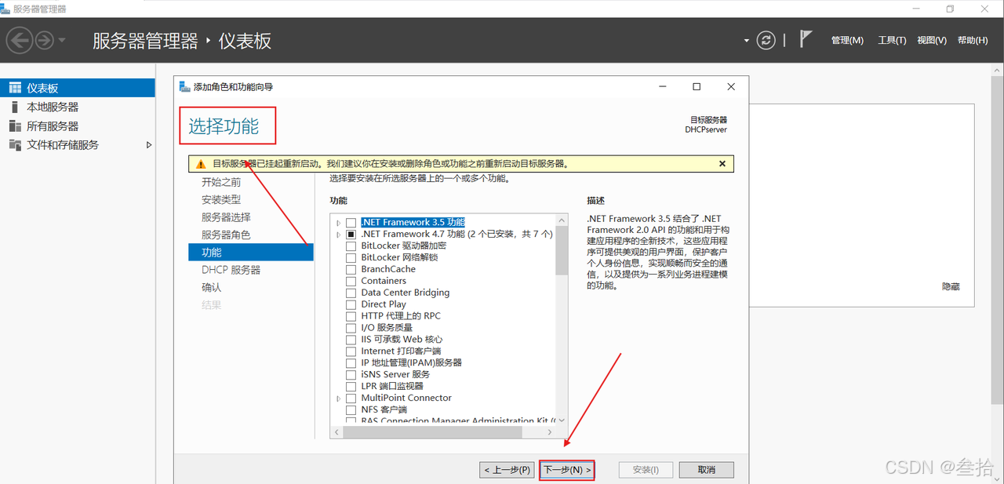The width and height of the screenshot is (1004, 484).
Task: Expand the .NET Framework 3.5 功能 node
Action: tap(339, 223)
